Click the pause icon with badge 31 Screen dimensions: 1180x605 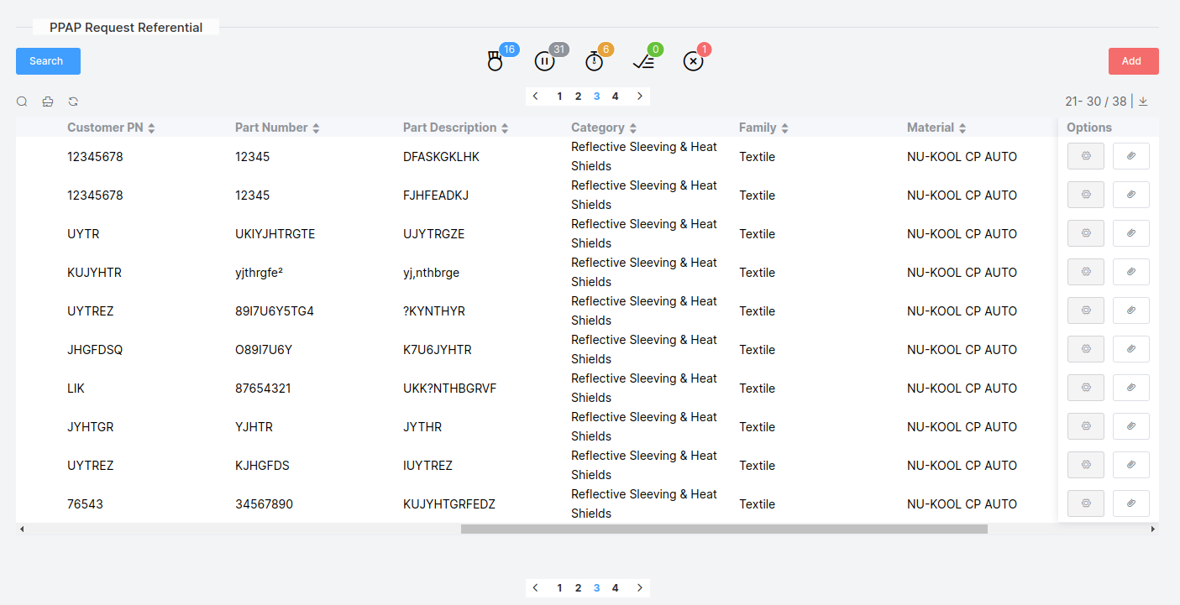(544, 61)
